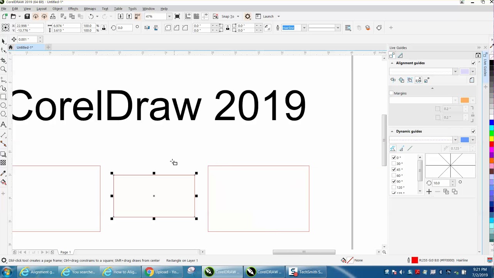Check the 120° angle checkbox
494x278 pixels.
point(394,188)
